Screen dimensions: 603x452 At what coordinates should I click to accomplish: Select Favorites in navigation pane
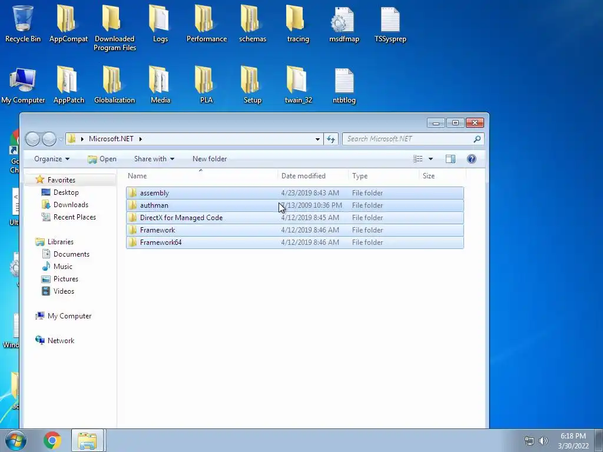coord(61,180)
